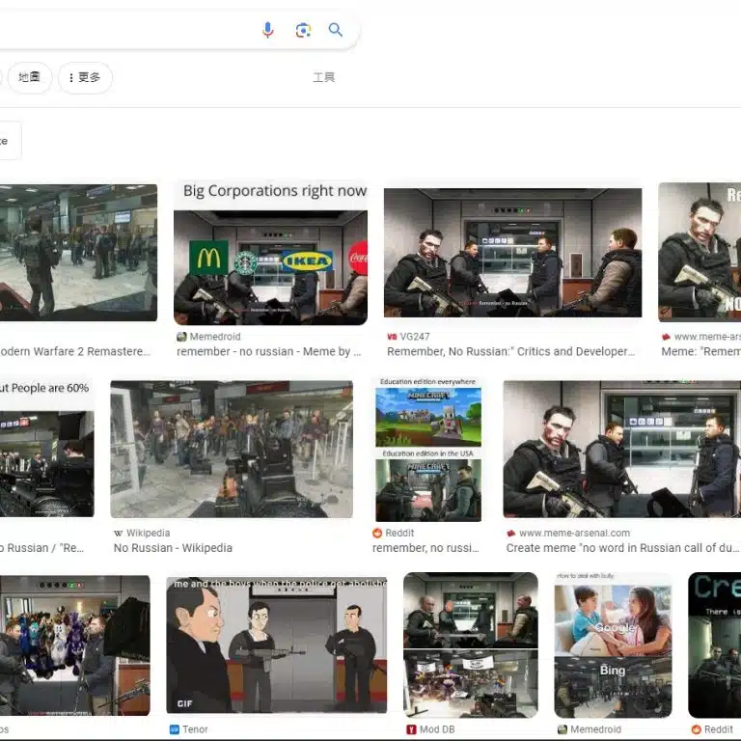The width and height of the screenshot is (741, 741).
Task: Click the Mod DB source icon
Action: (x=411, y=729)
